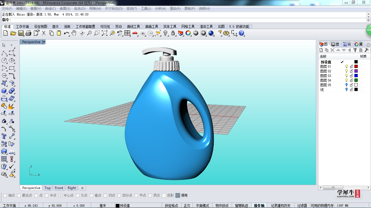The height and width of the screenshot is (208, 371).
Task: Enable the 端点 osnap checkbox
Action: (5, 195)
